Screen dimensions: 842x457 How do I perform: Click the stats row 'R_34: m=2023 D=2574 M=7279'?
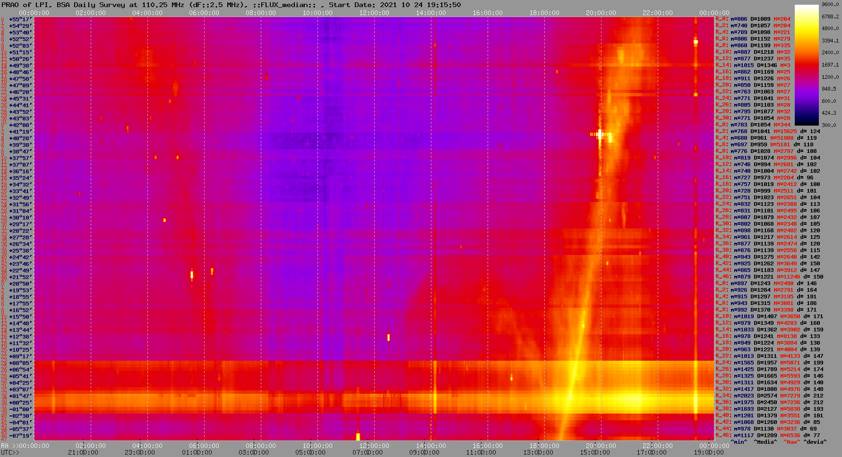point(769,396)
